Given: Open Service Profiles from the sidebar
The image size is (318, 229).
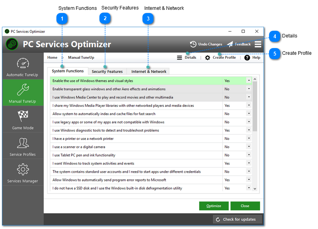Looking at the screenshot, I should point(22,146).
